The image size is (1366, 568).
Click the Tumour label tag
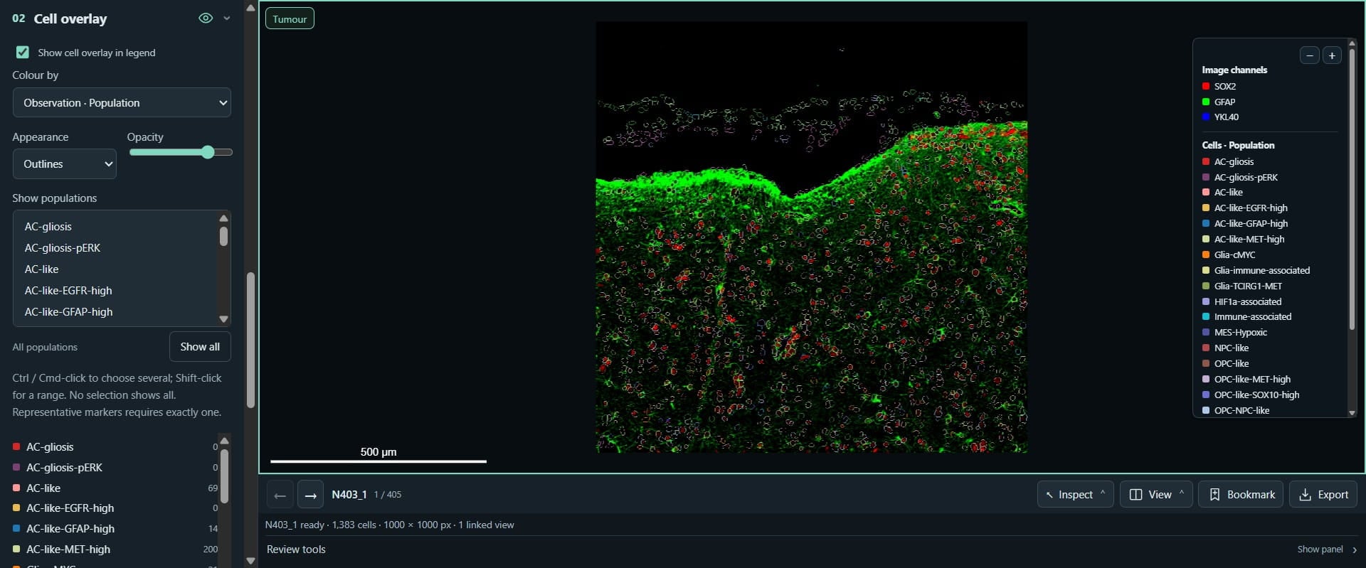pos(290,19)
